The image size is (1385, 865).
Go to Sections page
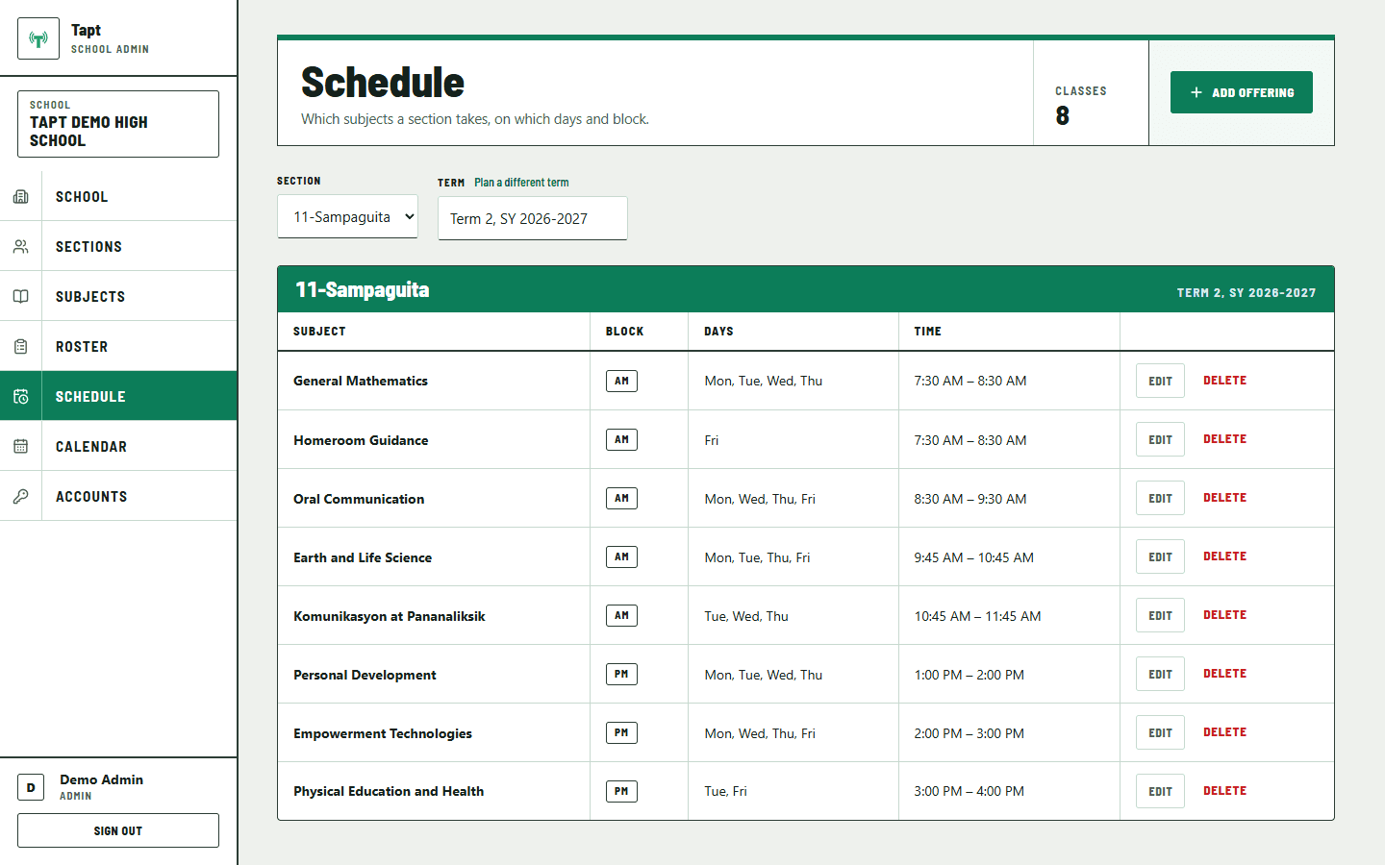118,247
